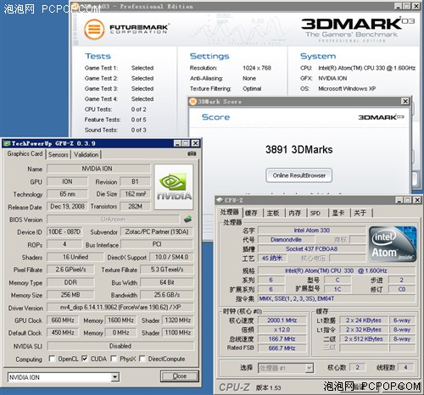
Task: Click the Subvendor Zotac/PC Partner field
Action: 157,231
